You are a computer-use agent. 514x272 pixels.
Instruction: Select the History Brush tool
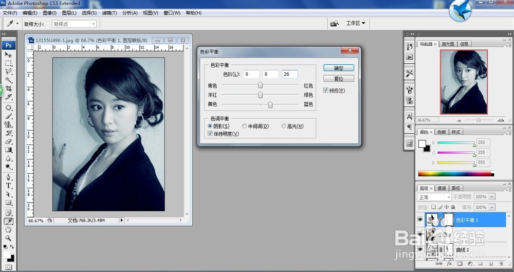click(8, 133)
